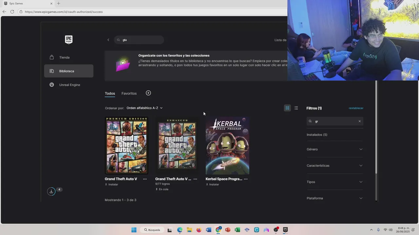Show hidden system tray icons
This screenshot has height=235, width=419.
coord(371,230)
